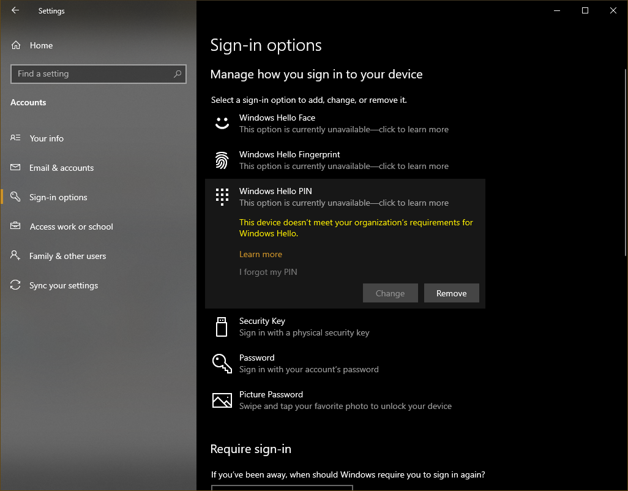The image size is (628, 491).
Task: Open the Learn more link
Action: point(260,253)
